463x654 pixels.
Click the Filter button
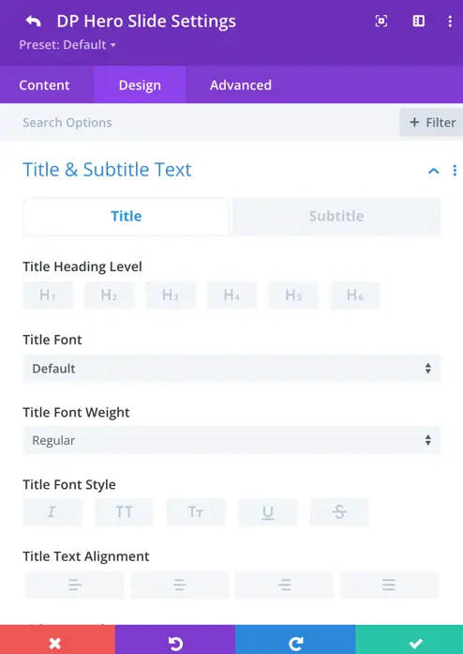tap(432, 122)
